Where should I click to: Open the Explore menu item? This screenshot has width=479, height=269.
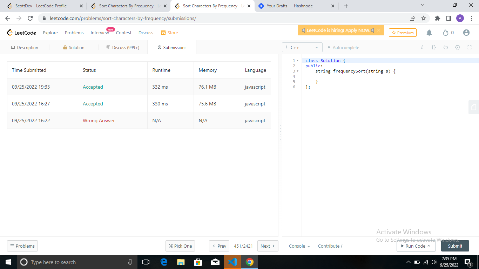tap(50, 33)
